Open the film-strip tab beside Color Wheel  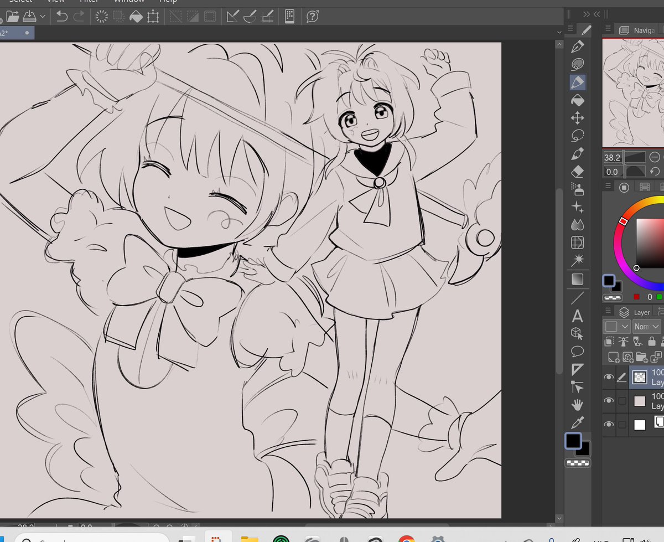click(644, 187)
